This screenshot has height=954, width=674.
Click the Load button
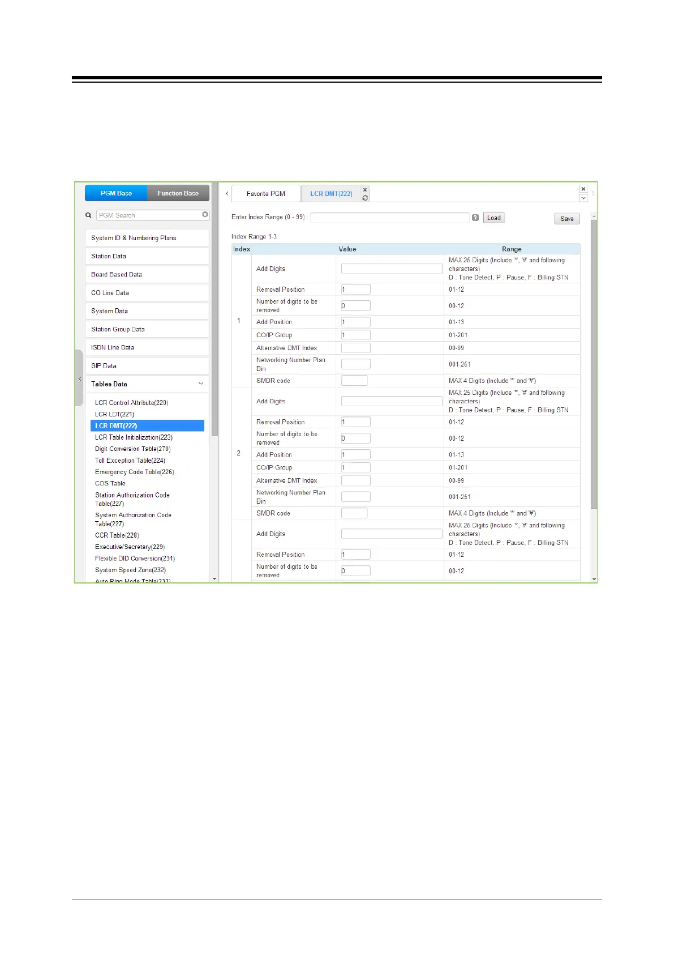(494, 218)
